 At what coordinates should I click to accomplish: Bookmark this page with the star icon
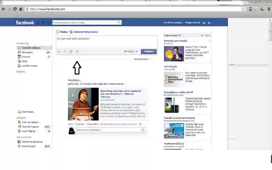[x=243, y=9]
